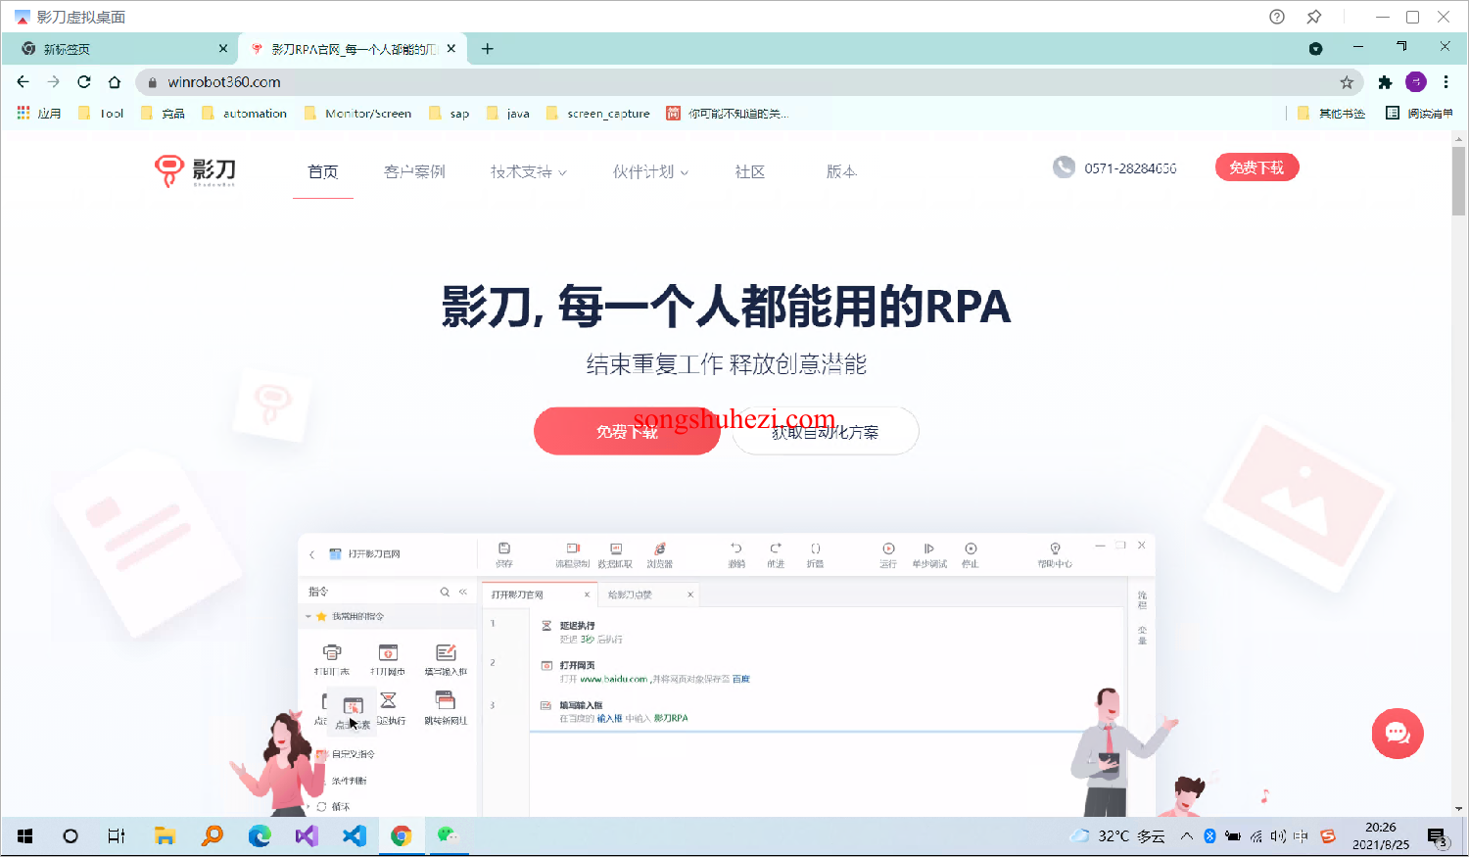Go back with the browser back arrow
This screenshot has width=1469, height=857.
click(24, 82)
